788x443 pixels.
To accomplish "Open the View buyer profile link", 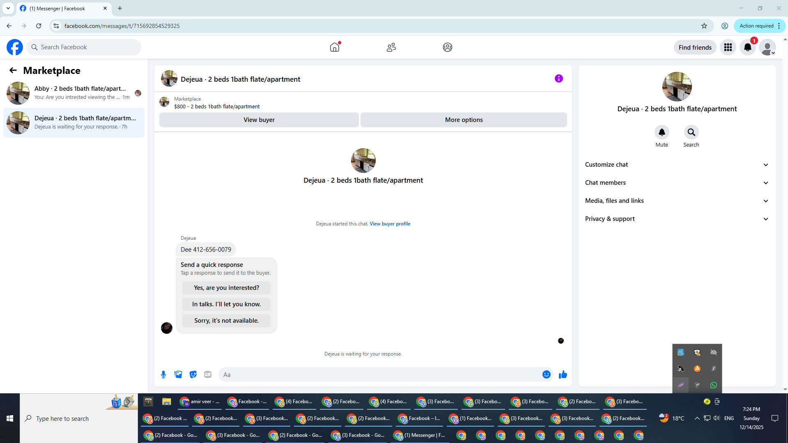I will pos(390,224).
